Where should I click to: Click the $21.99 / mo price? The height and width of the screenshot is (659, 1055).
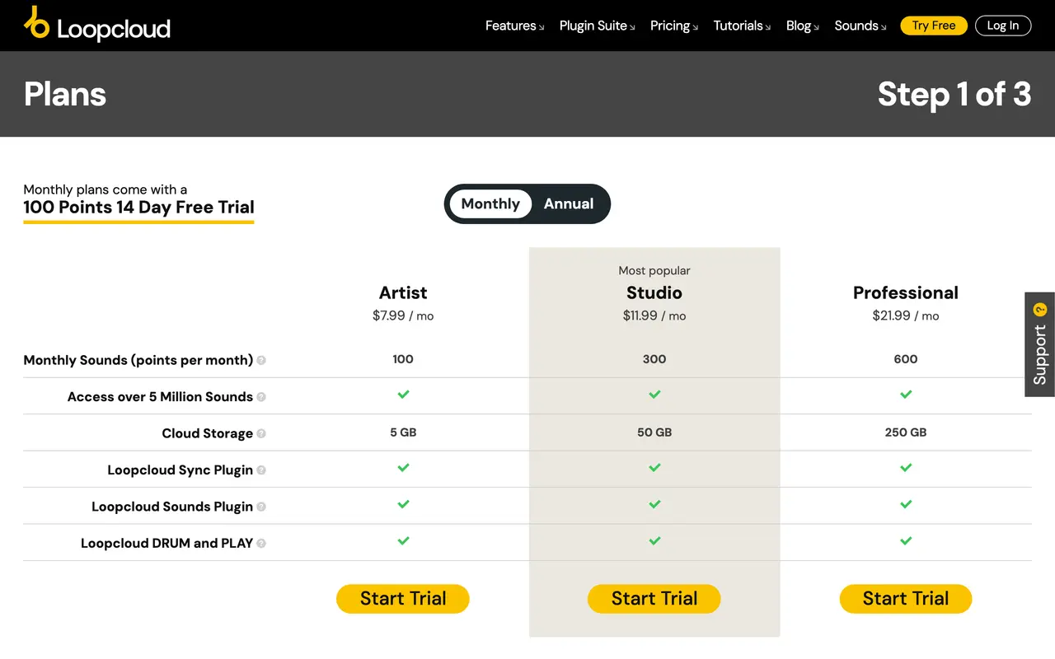906,315
